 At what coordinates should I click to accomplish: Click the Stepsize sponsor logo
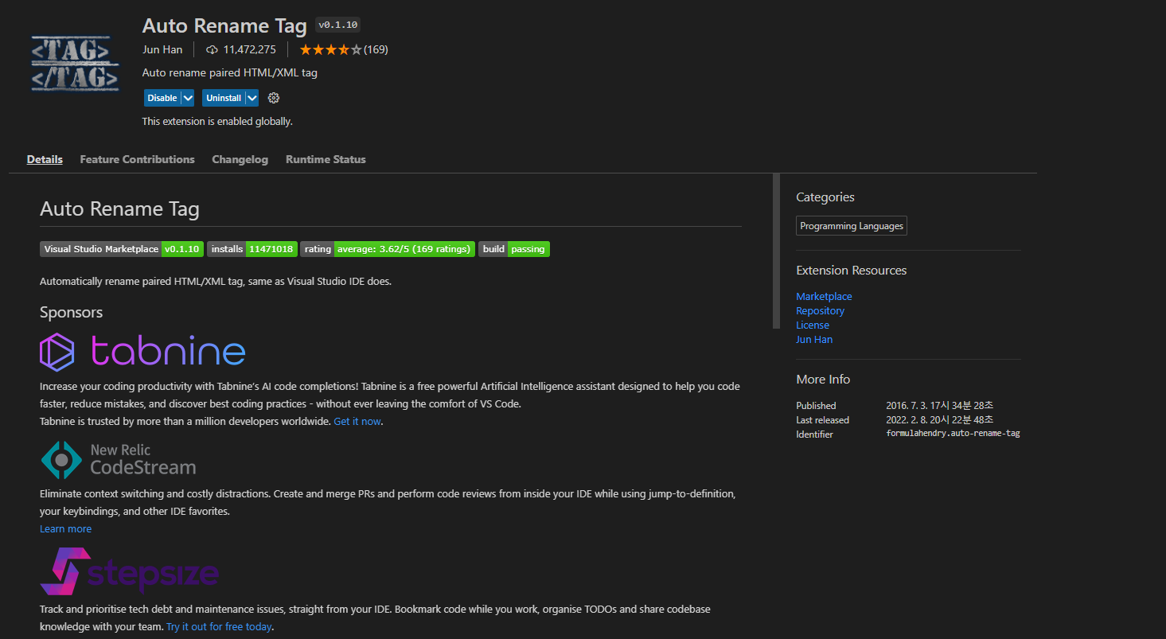(130, 571)
